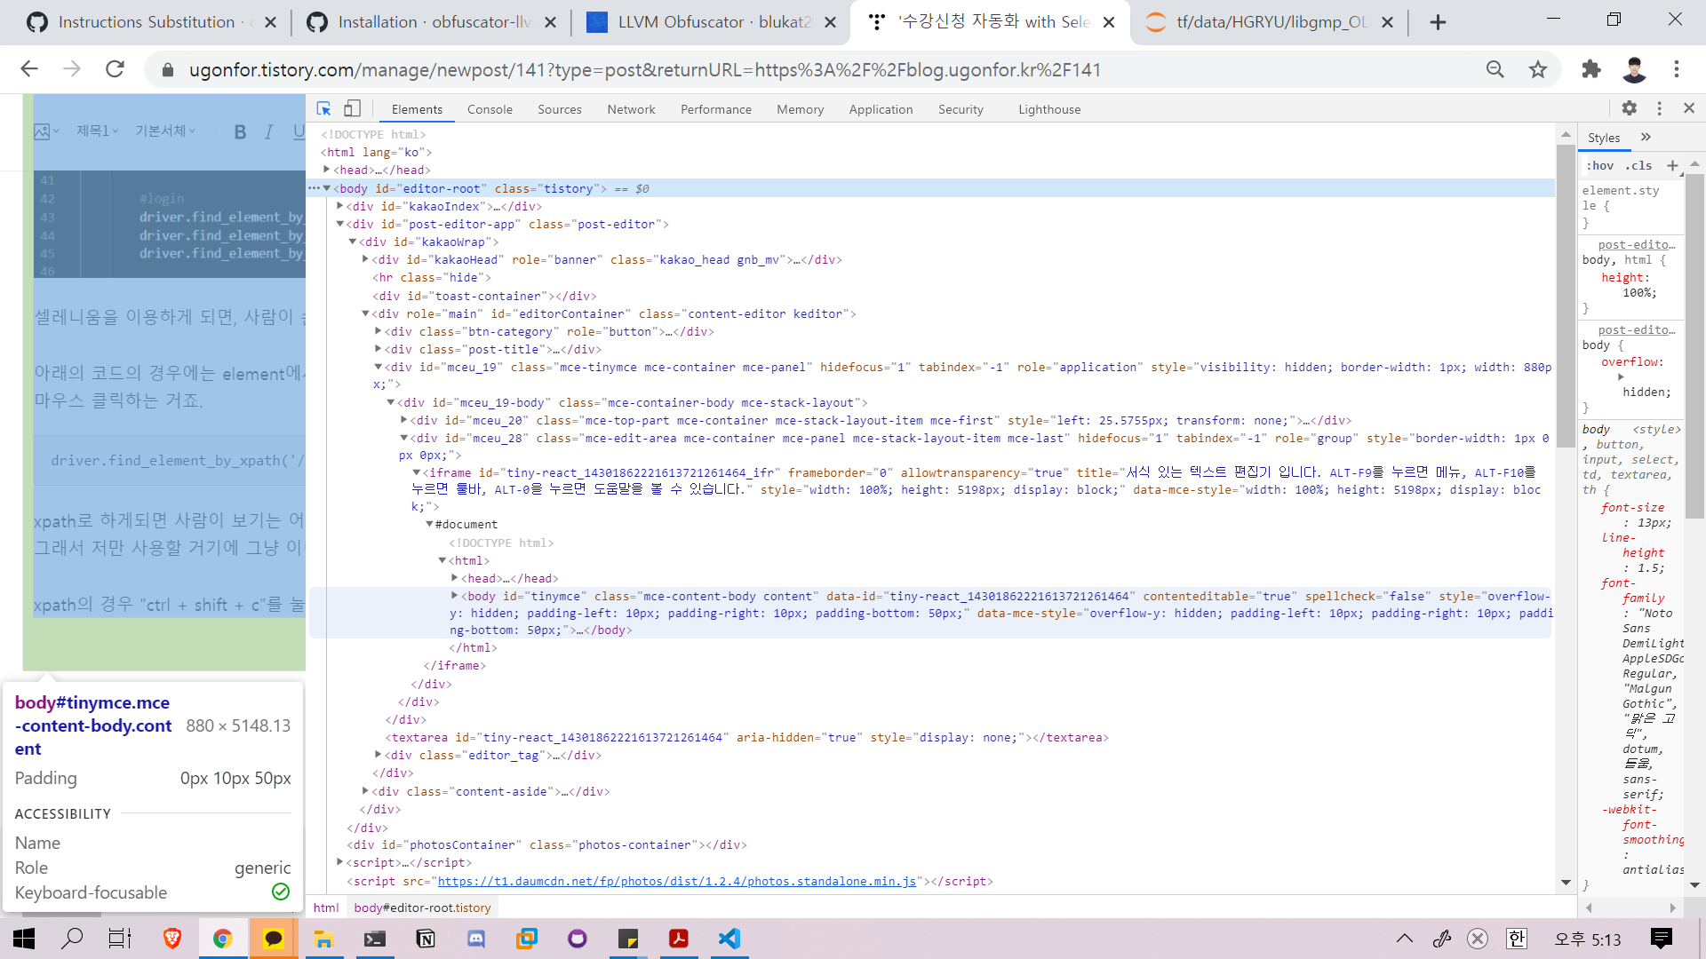Open the Network panel tab
The height and width of the screenshot is (959, 1706).
click(631, 109)
